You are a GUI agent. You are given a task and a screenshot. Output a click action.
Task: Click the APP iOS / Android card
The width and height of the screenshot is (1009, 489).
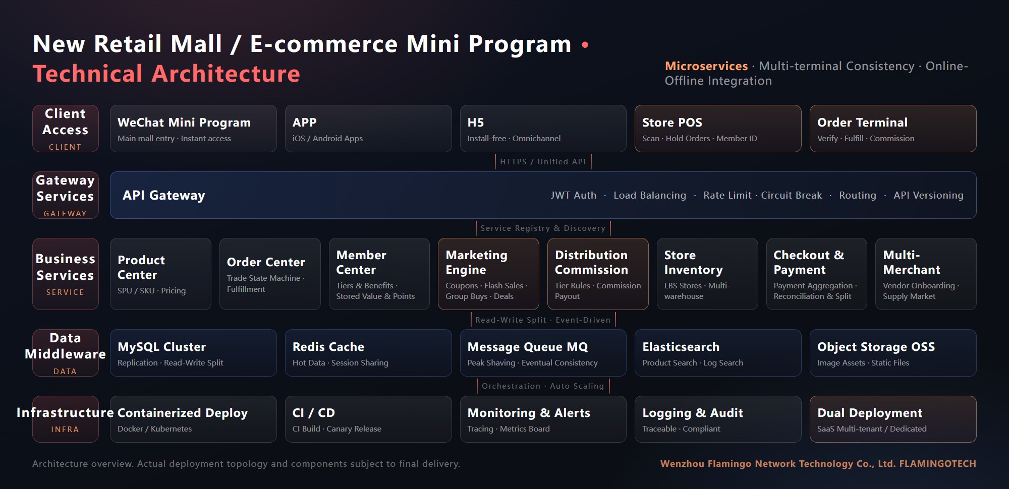pyautogui.click(x=368, y=129)
